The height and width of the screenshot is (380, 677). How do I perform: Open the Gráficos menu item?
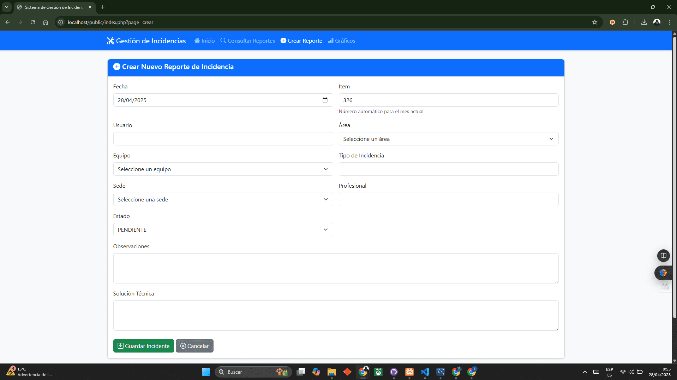click(x=341, y=41)
